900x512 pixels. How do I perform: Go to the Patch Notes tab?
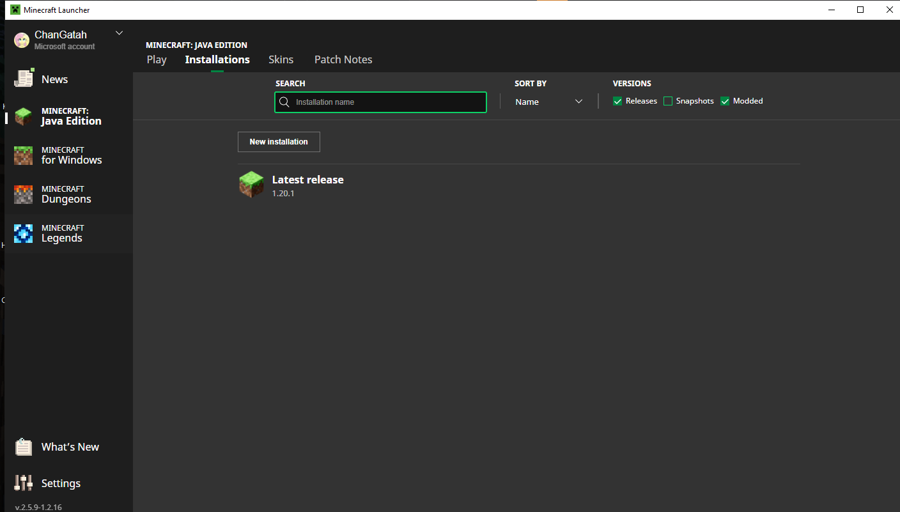click(343, 59)
